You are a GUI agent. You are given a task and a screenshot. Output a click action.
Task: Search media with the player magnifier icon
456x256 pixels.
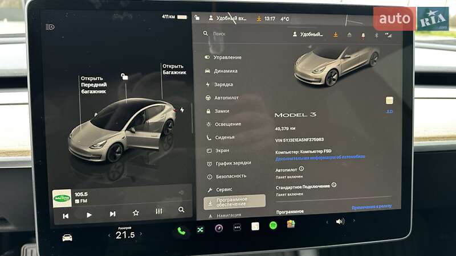pos(181,209)
